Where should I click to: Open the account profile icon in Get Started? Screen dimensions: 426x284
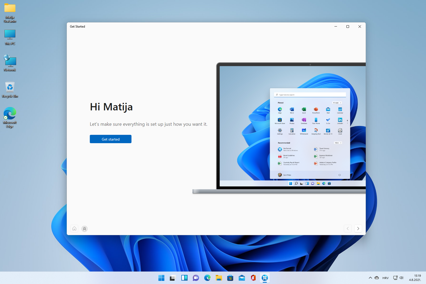point(84,229)
